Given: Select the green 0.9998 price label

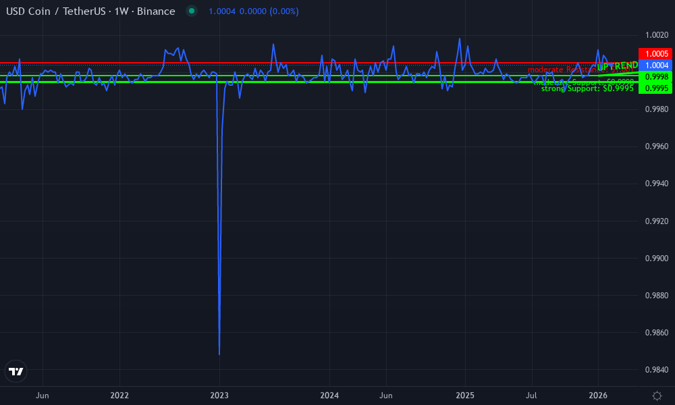Looking at the screenshot, I should 655,76.
